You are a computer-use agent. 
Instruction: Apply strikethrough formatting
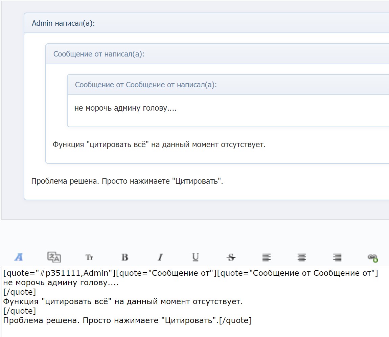231,257
